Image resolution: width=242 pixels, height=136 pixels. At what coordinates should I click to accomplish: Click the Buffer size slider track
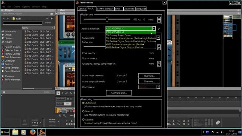(x=94, y=46)
